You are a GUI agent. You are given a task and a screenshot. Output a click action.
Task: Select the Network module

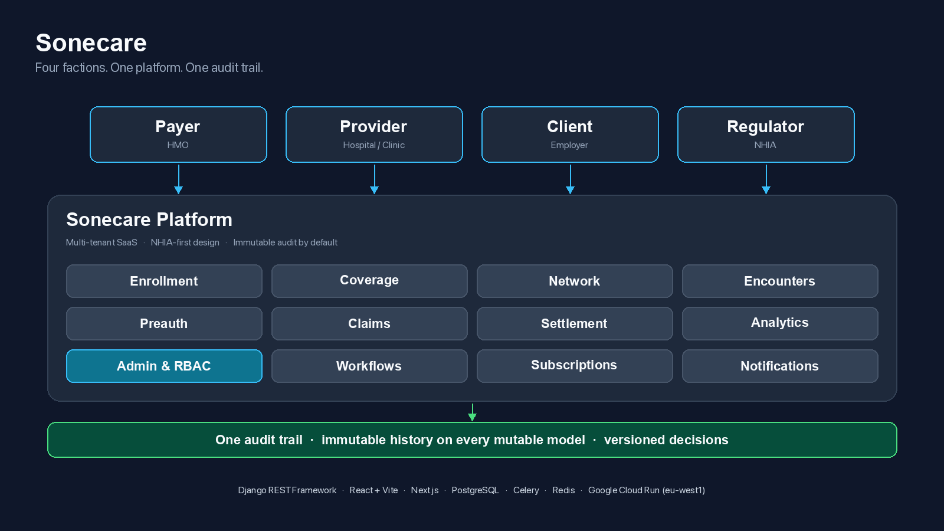pyautogui.click(x=575, y=281)
